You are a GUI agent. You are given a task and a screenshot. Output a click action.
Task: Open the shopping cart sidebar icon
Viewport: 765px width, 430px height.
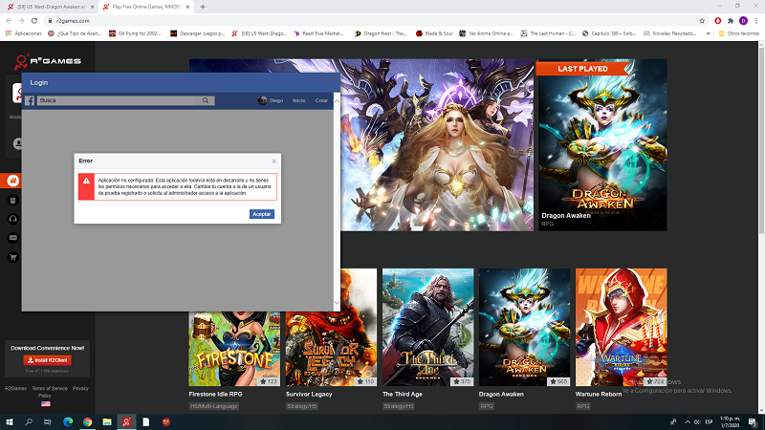[13, 257]
